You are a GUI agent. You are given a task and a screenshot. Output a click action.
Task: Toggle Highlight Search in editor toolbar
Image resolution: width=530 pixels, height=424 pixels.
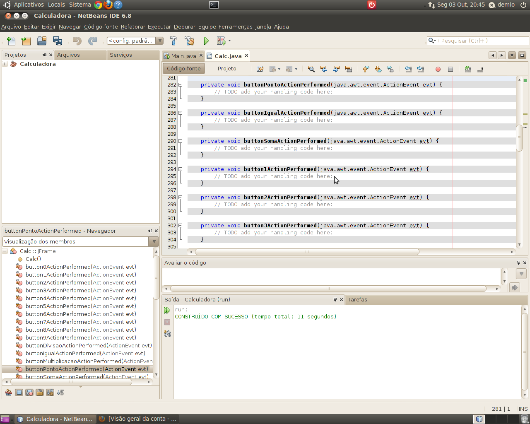[x=349, y=69]
